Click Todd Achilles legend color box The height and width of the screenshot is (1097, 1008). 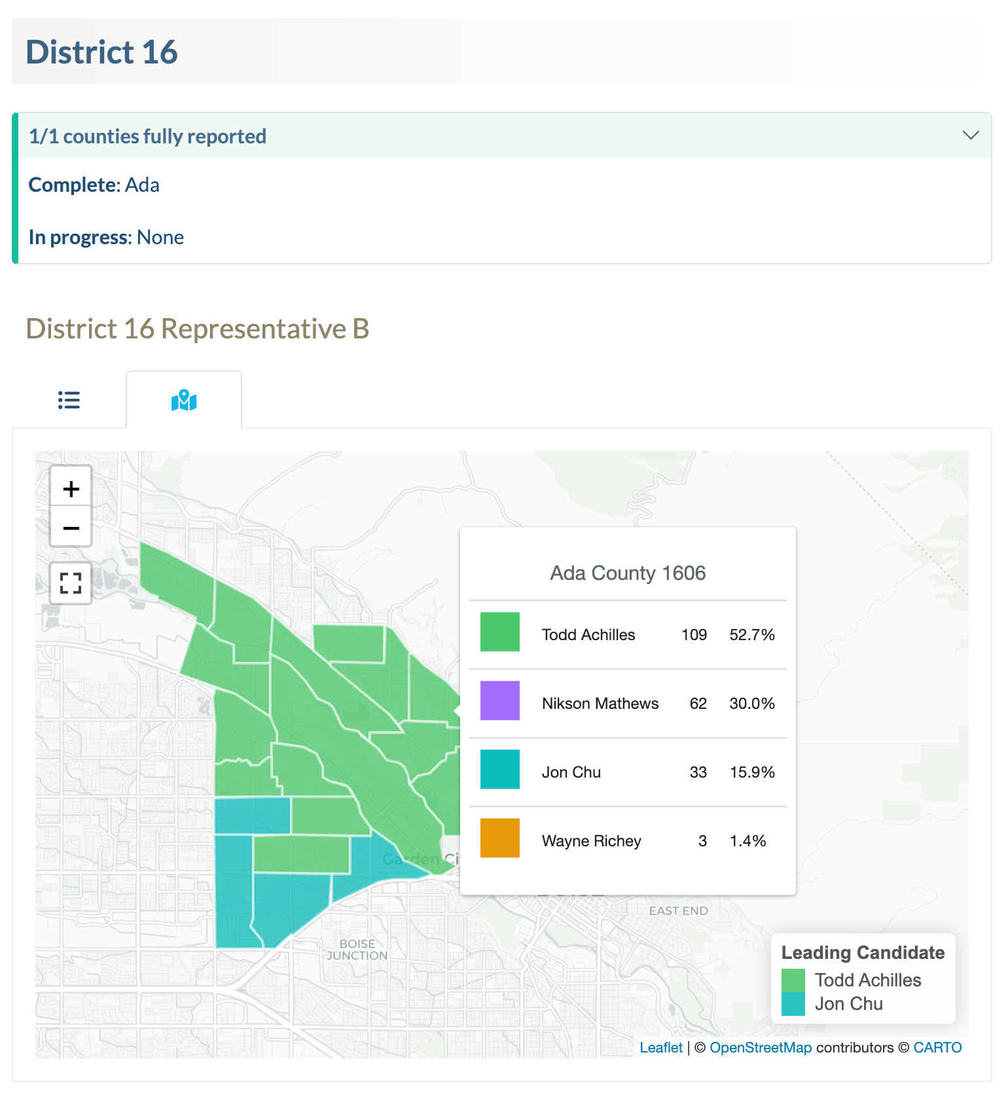click(x=793, y=980)
